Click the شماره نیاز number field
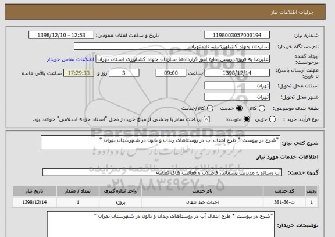The height and width of the screenshot is (237, 335). [x=237, y=35]
